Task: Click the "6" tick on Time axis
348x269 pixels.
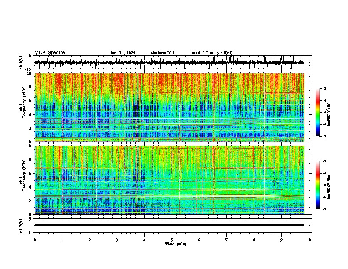Action: point(199,240)
